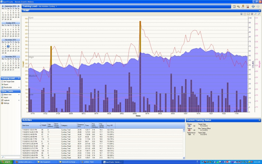Click the Select view link
This screenshot has height=164, width=262.
[8, 95]
